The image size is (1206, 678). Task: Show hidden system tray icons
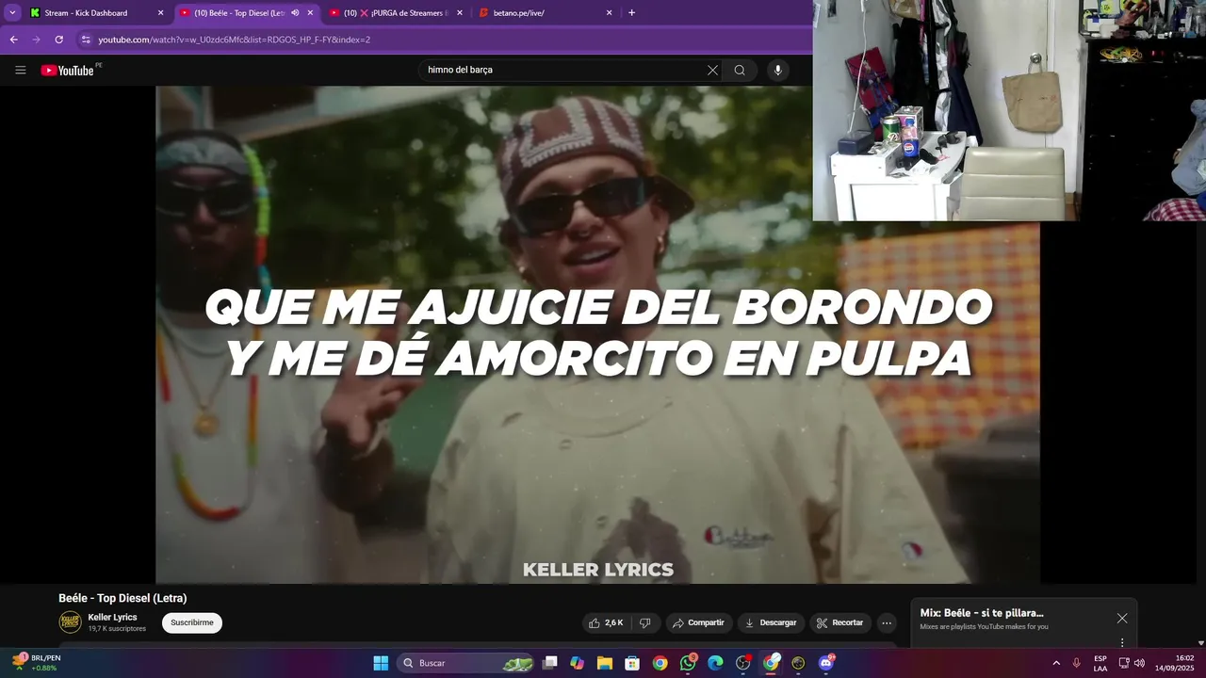pos(1056,663)
